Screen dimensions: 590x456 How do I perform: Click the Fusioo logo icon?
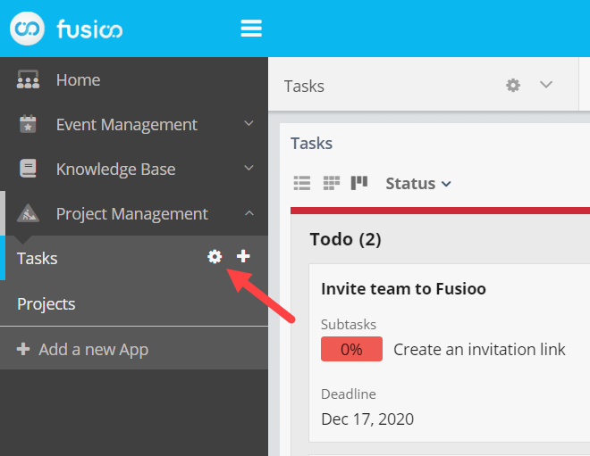tap(28, 29)
